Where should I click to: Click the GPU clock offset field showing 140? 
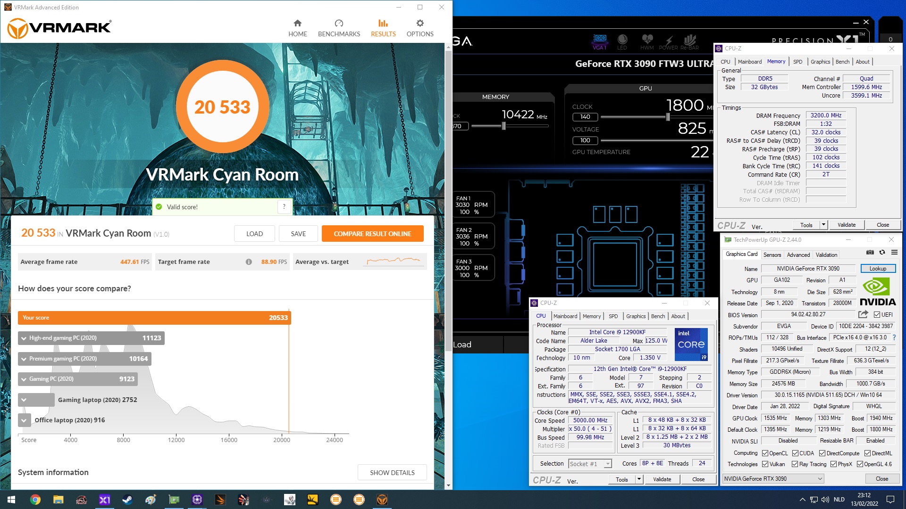pos(585,117)
